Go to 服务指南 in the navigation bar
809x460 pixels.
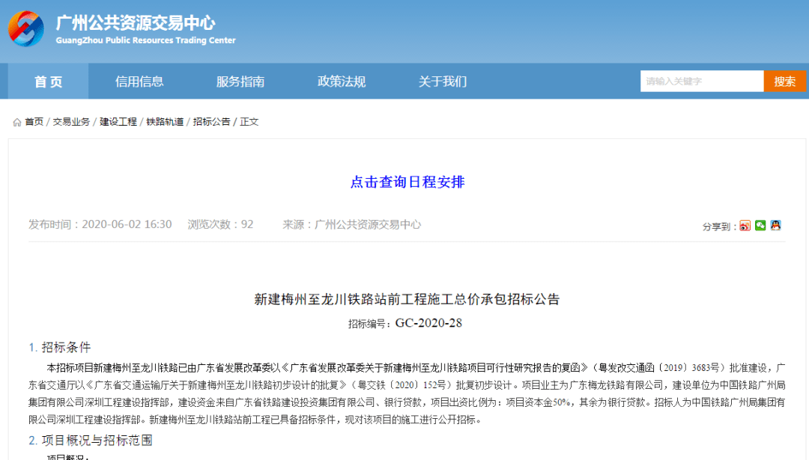point(240,82)
